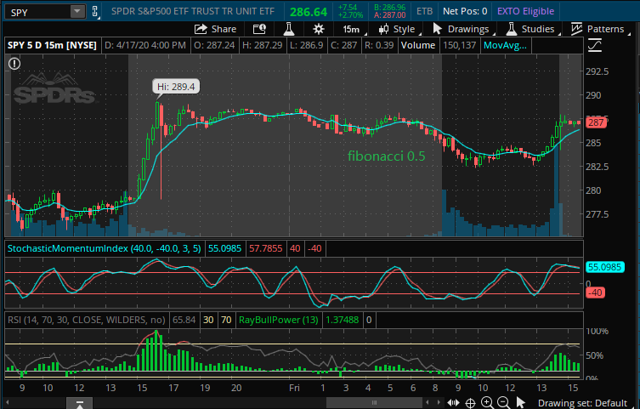Click the scrollbar right arrow

click(x=439, y=403)
